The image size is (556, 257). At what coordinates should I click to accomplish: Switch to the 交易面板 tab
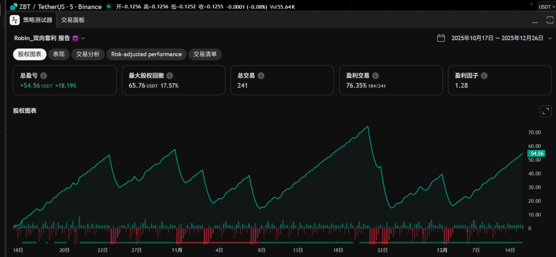point(73,20)
